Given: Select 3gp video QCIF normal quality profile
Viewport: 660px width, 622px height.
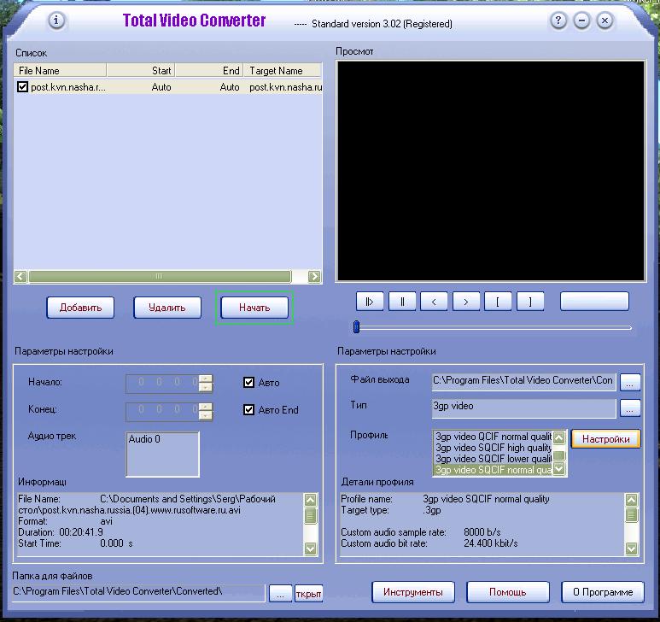Looking at the screenshot, I should point(493,437).
